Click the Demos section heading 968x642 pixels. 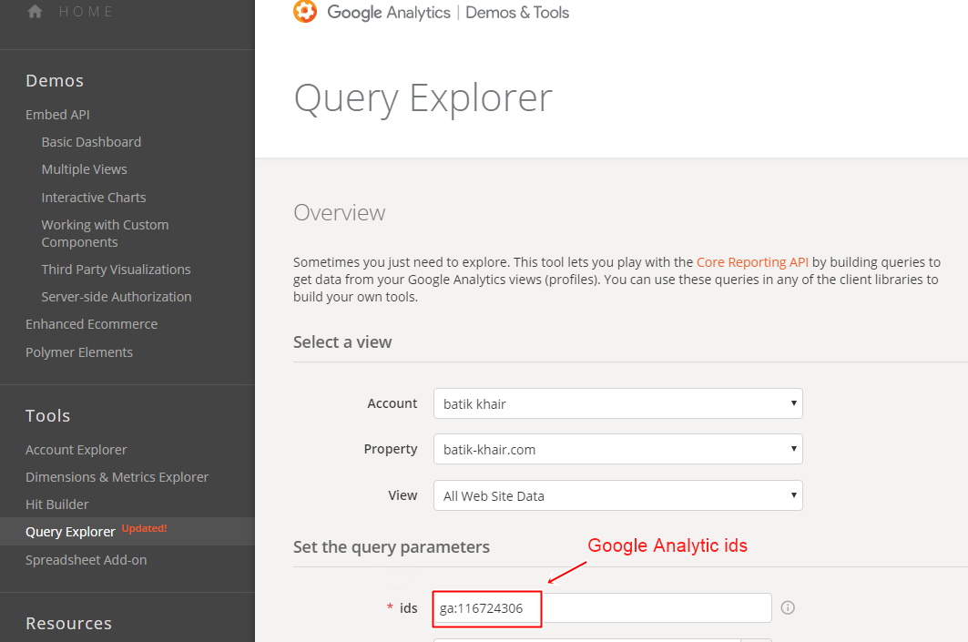click(55, 81)
